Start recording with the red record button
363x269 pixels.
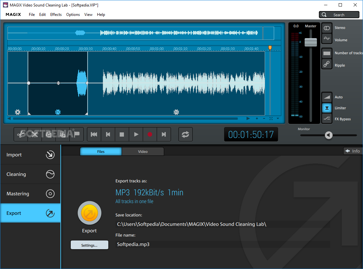150,134
